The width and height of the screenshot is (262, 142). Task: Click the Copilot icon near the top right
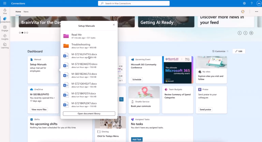(x=243, y=12)
